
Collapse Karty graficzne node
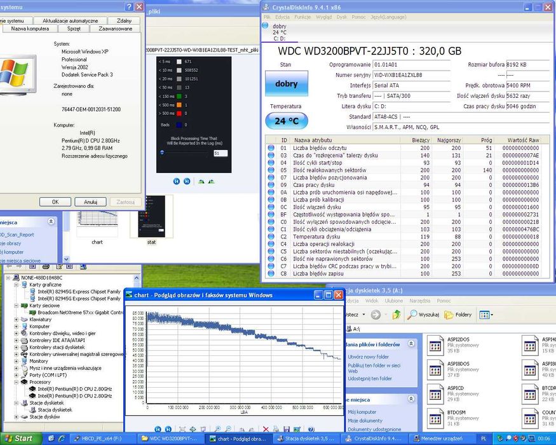pyautogui.click(x=17, y=285)
